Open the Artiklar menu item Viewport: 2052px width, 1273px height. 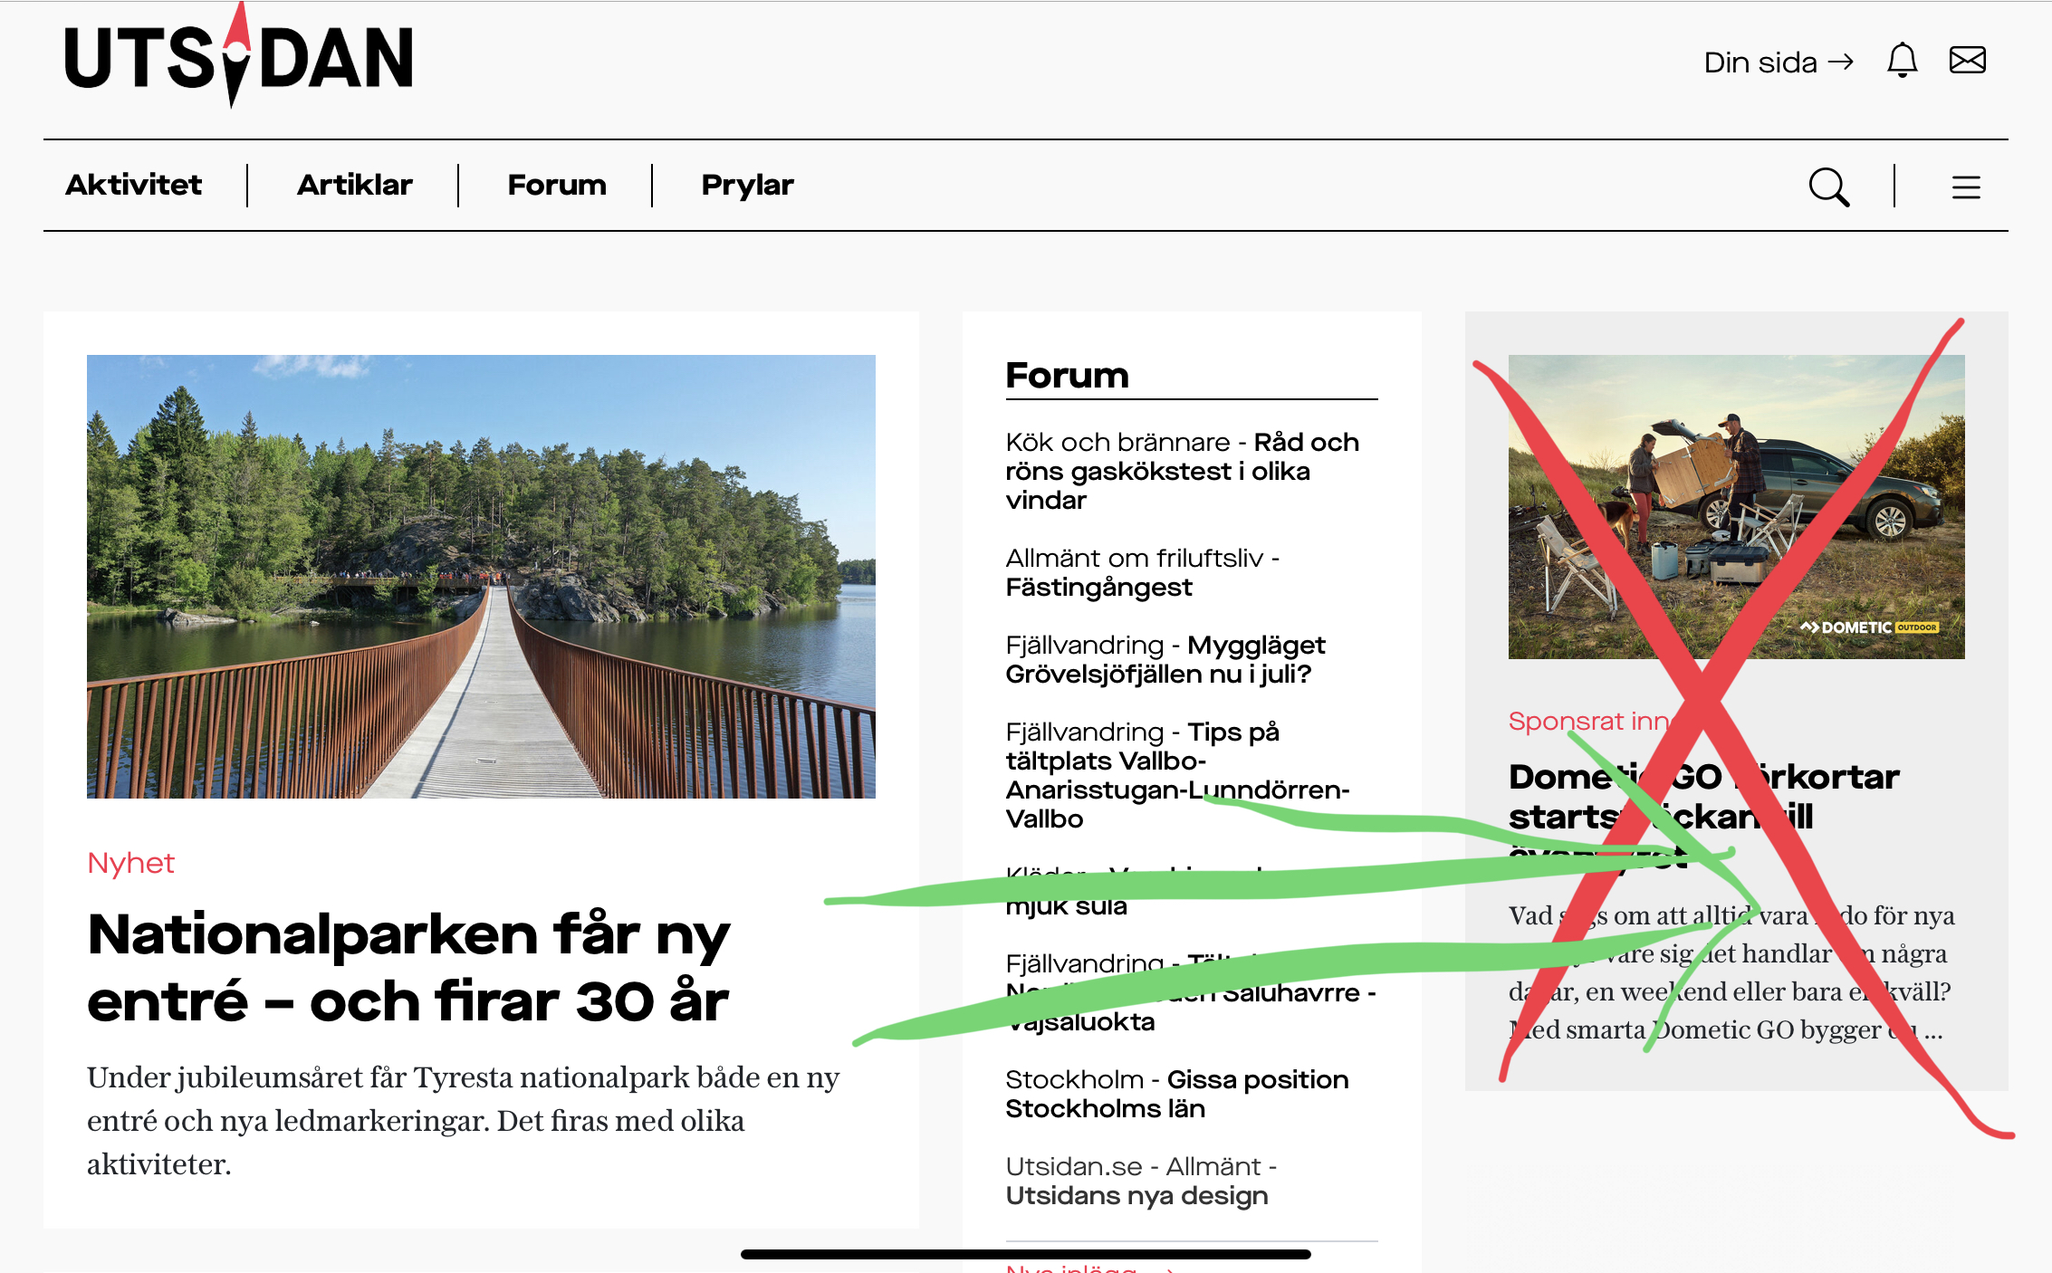(x=354, y=185)
